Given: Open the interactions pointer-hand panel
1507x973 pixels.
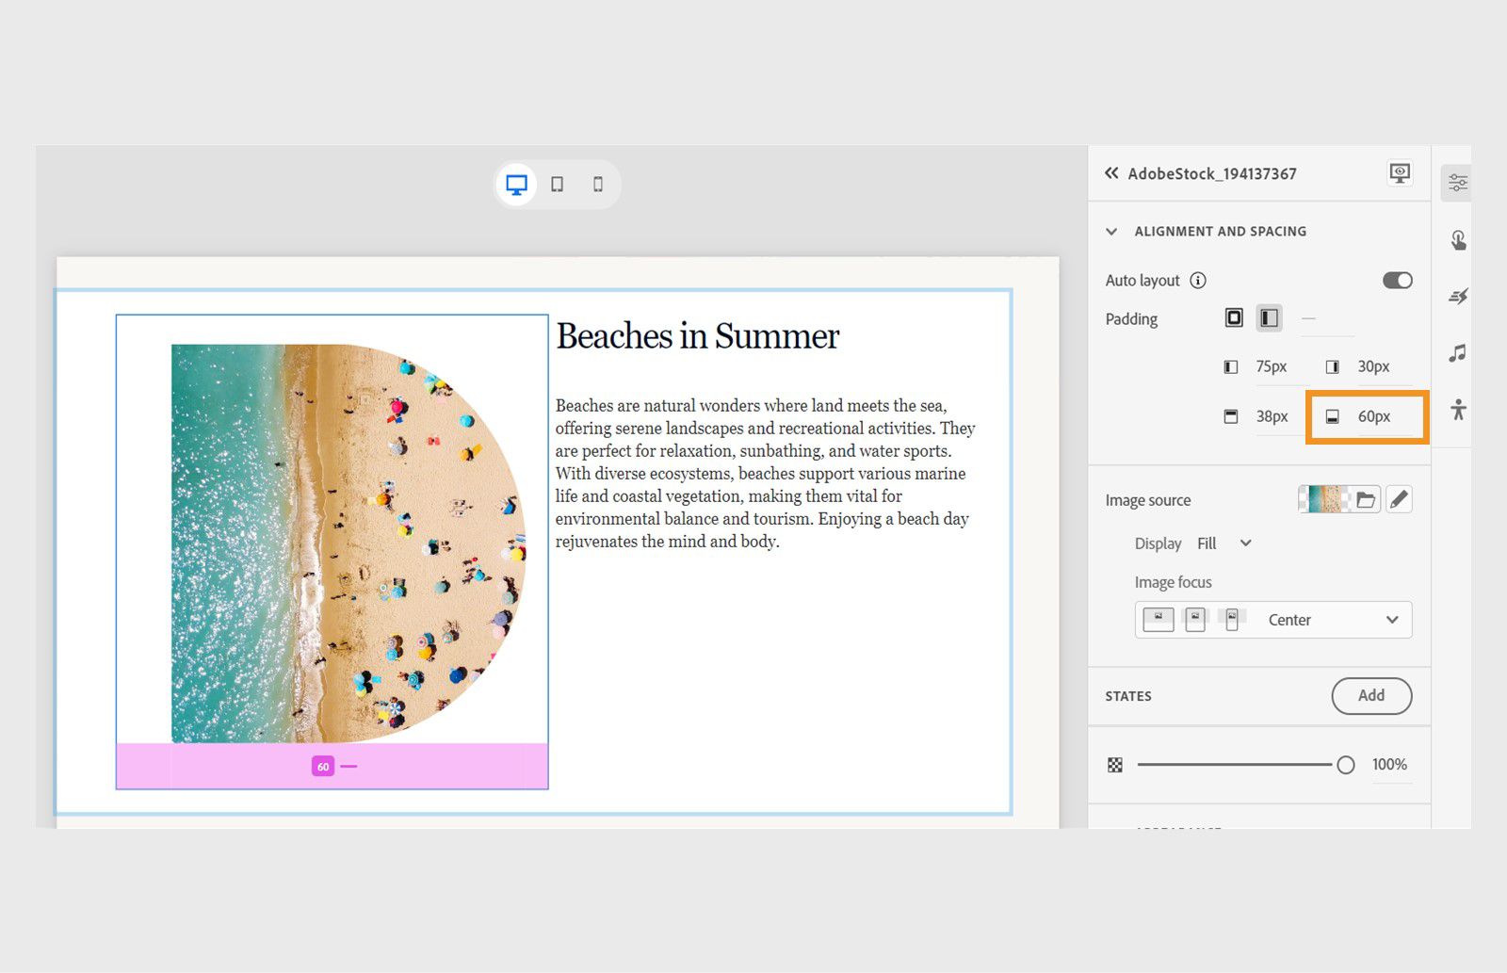Looking at the screenshot, I should pyautogui.click(x=1458, y=240).
